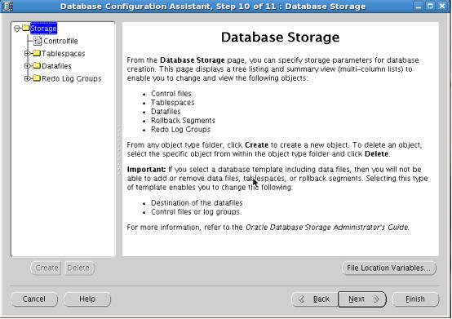
Task: Click the Controlfile document icon
Action: click(x=38, y=41)
